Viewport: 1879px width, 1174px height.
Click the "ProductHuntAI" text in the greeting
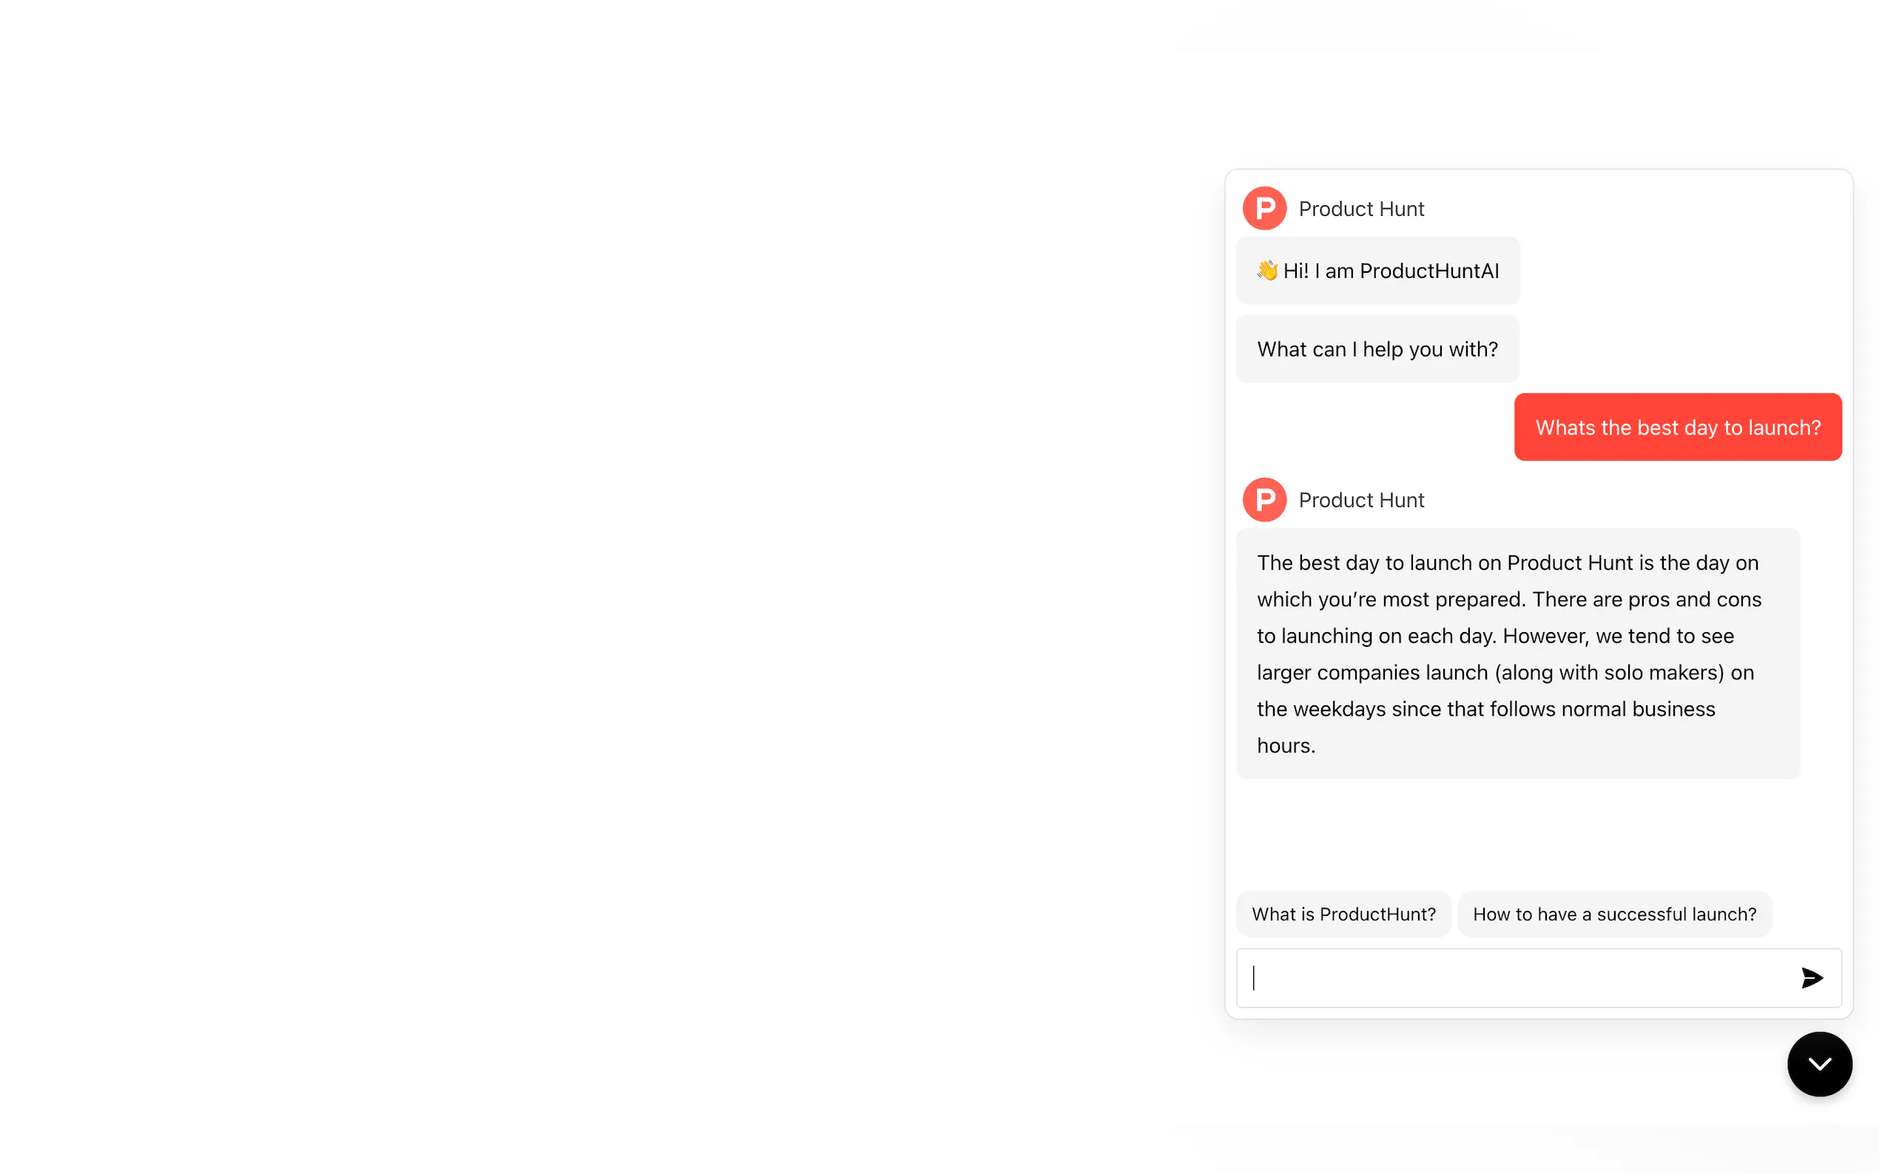click(x=1429, y=270)
